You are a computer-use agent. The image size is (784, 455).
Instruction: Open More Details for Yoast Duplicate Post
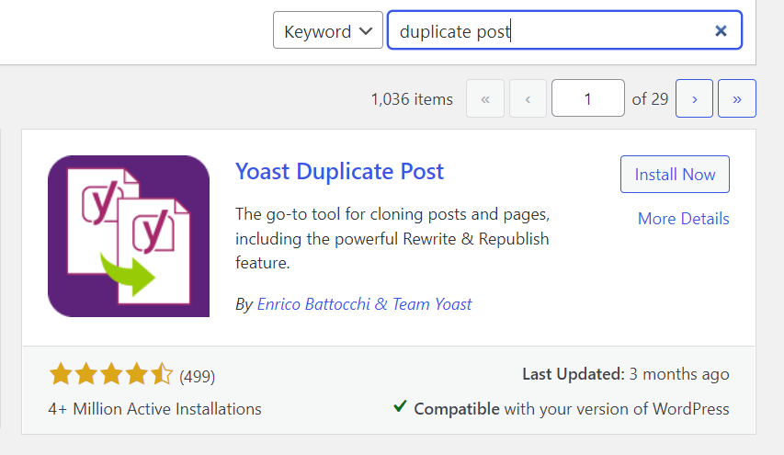pyautogui.click(x=683, y=219)
